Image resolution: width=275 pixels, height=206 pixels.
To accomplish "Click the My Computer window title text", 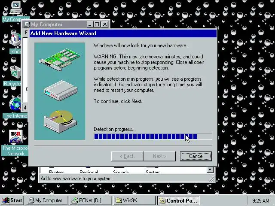I will click(x=47, y=24).
